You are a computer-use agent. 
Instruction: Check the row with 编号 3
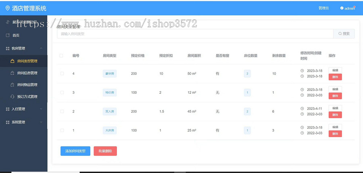pos(62,93)
